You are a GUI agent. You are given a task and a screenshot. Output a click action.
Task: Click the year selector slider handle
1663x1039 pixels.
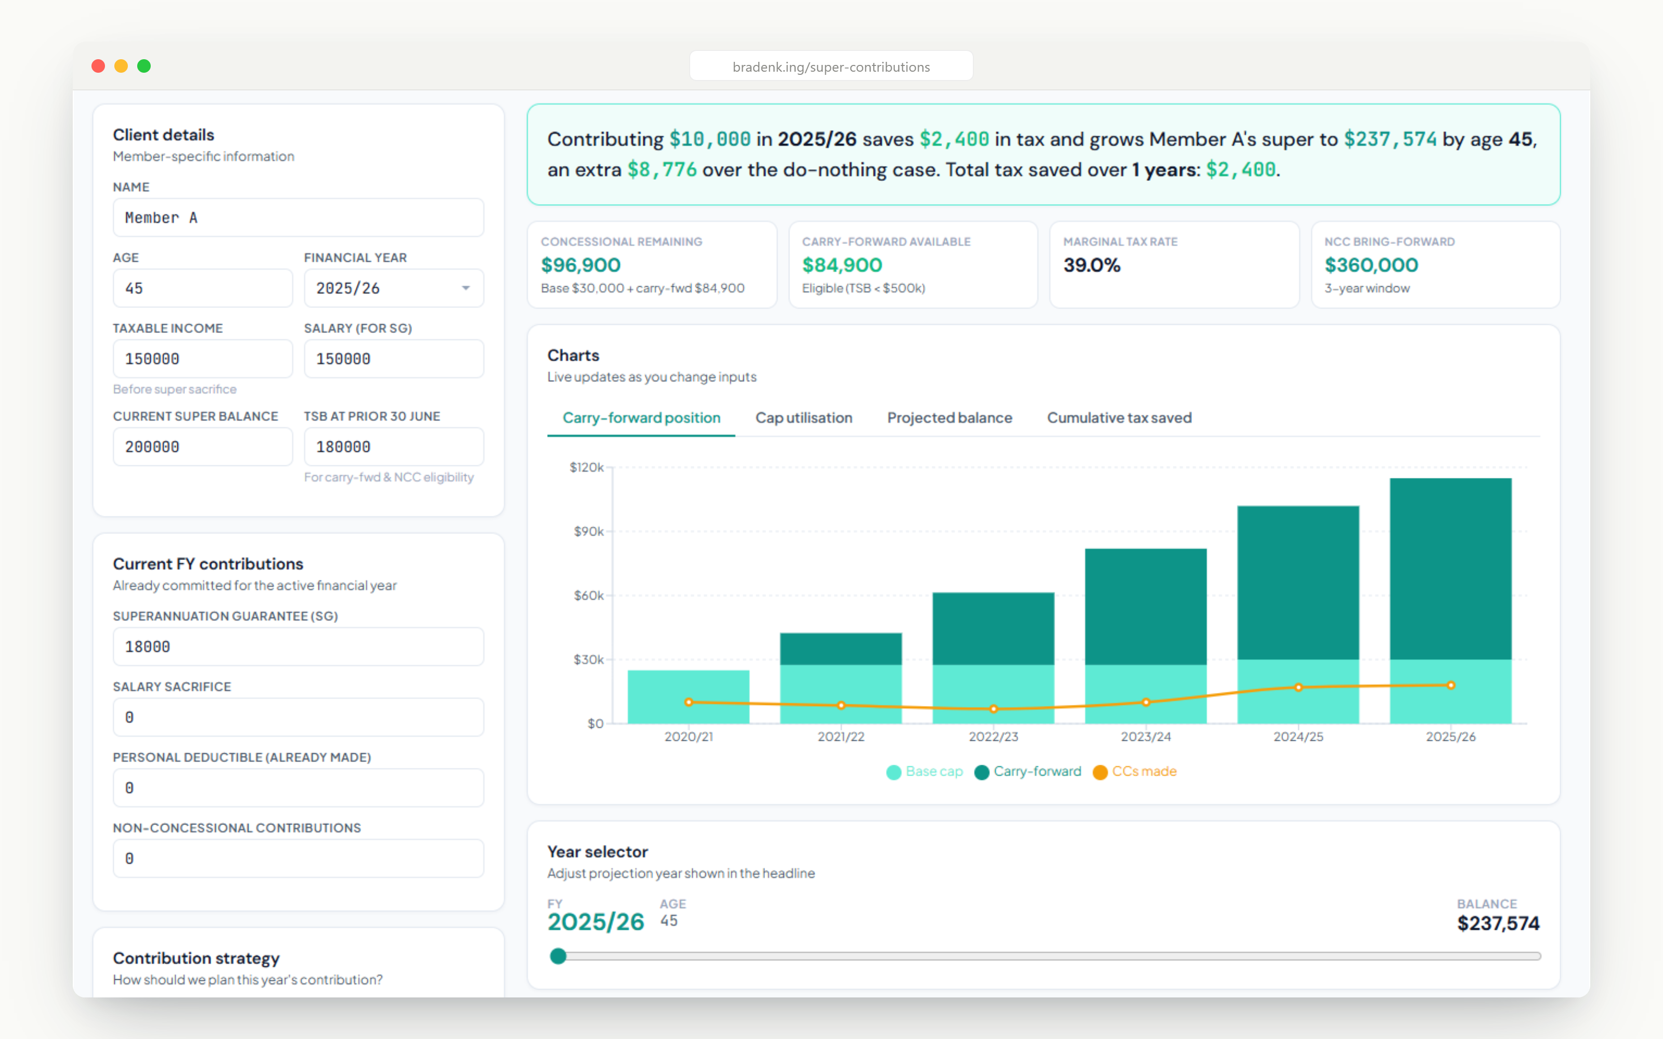(558, 956)
